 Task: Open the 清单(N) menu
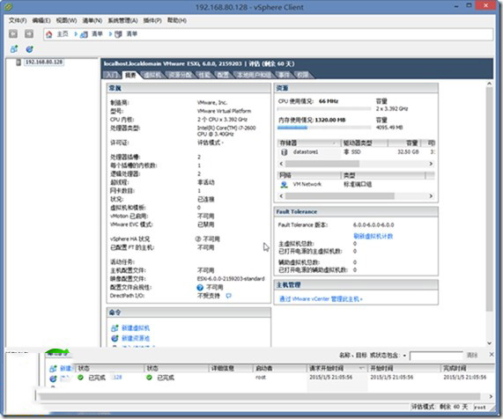tap(92, 20)
